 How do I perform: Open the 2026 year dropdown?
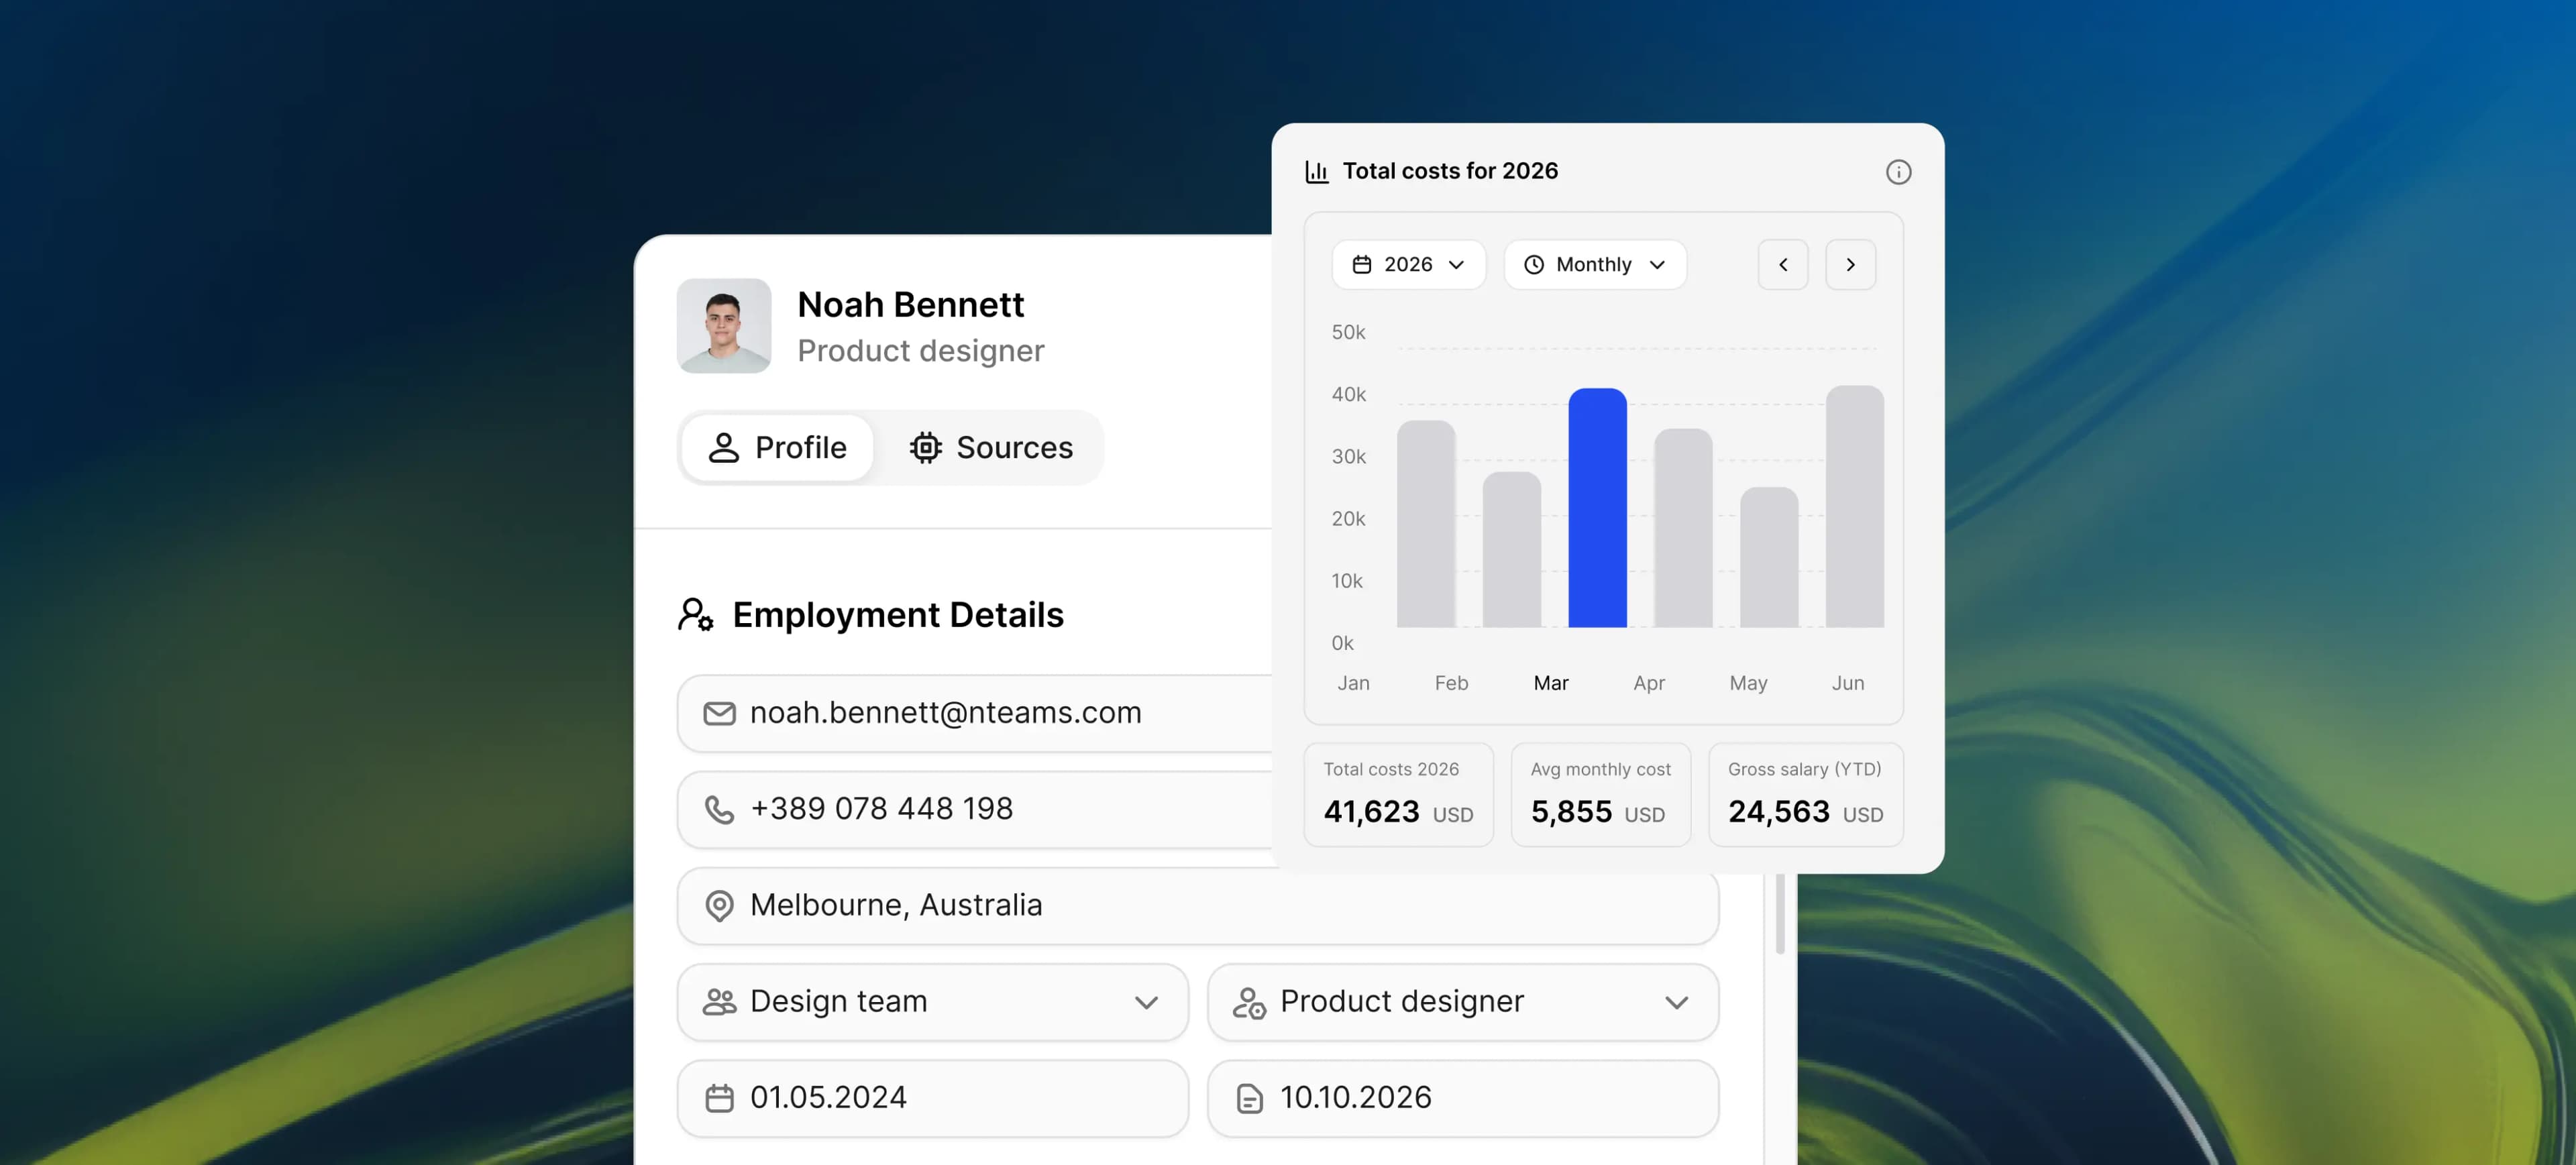click(x=1408, y=265)
